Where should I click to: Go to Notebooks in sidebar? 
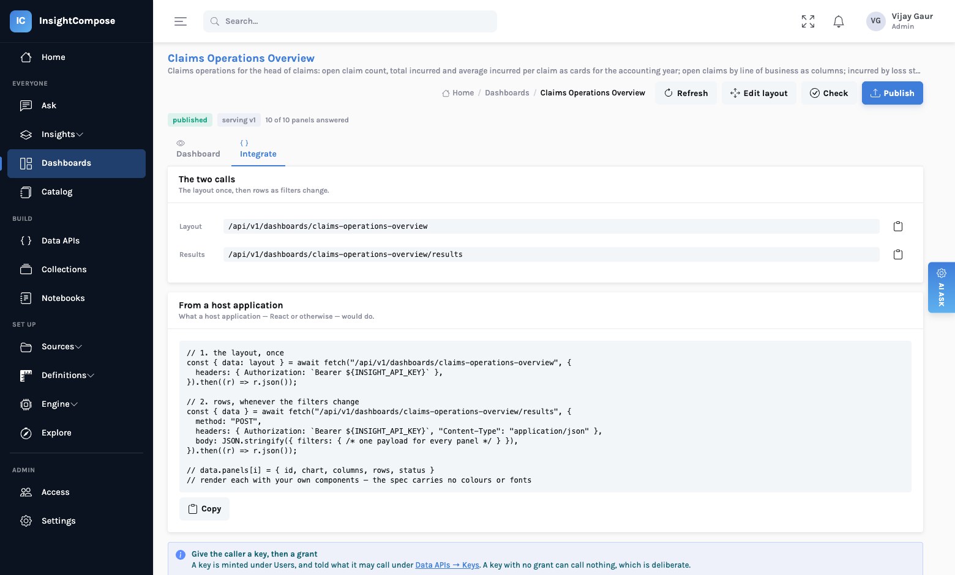pyautogui.click(x=77, y=298)
